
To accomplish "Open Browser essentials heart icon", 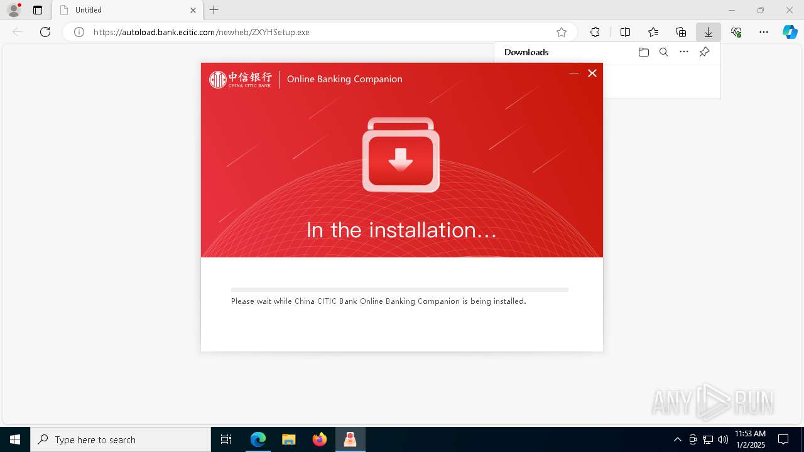I will [x=736, y=32].
